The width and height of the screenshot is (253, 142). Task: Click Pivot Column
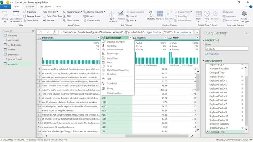coord(71,21)
